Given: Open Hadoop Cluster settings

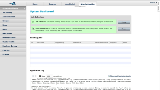Looking at the screenshot, I should click(13, 38).
